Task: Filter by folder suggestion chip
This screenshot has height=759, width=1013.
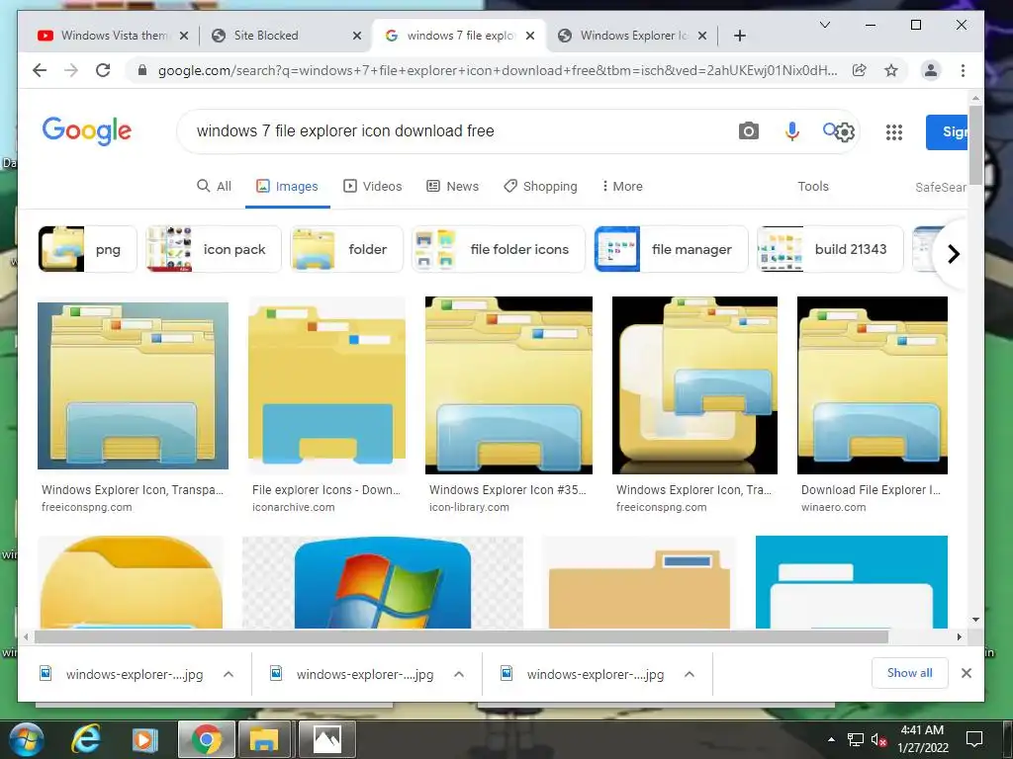Action: 346,249
